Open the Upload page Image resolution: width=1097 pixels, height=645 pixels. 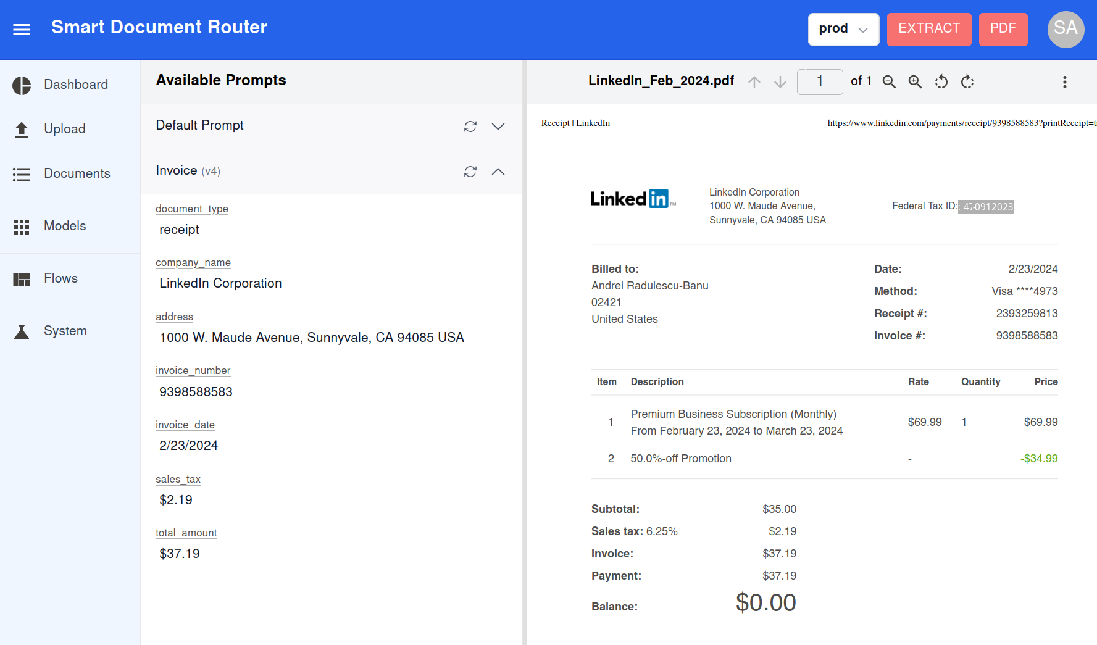(70, 129)
